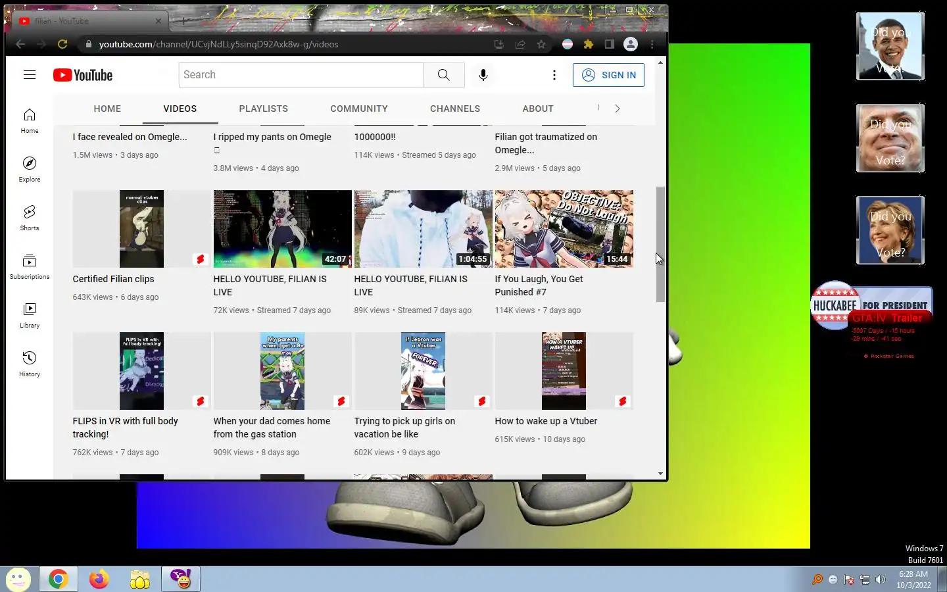
Task: Open Library in the sidebar
Action: [30, 316]
